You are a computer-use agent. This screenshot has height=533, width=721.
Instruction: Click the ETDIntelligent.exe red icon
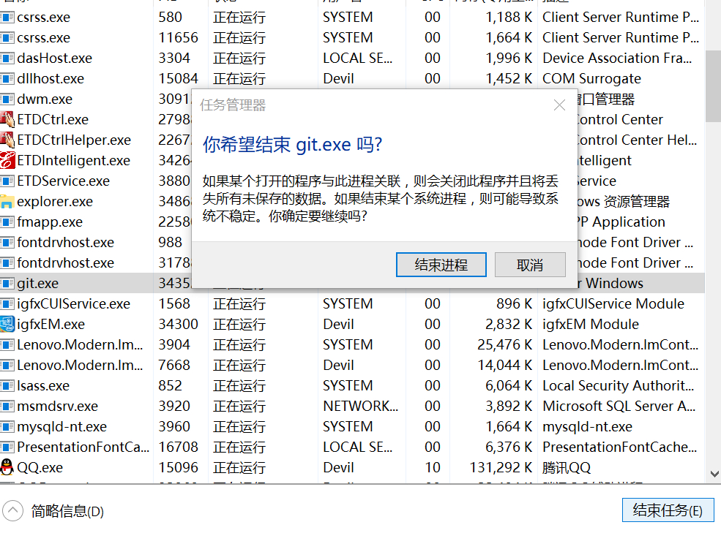[7, 160]
